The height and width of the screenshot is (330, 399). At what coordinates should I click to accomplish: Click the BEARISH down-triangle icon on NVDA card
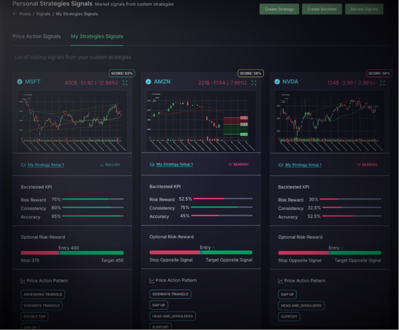tap(359, 165)
